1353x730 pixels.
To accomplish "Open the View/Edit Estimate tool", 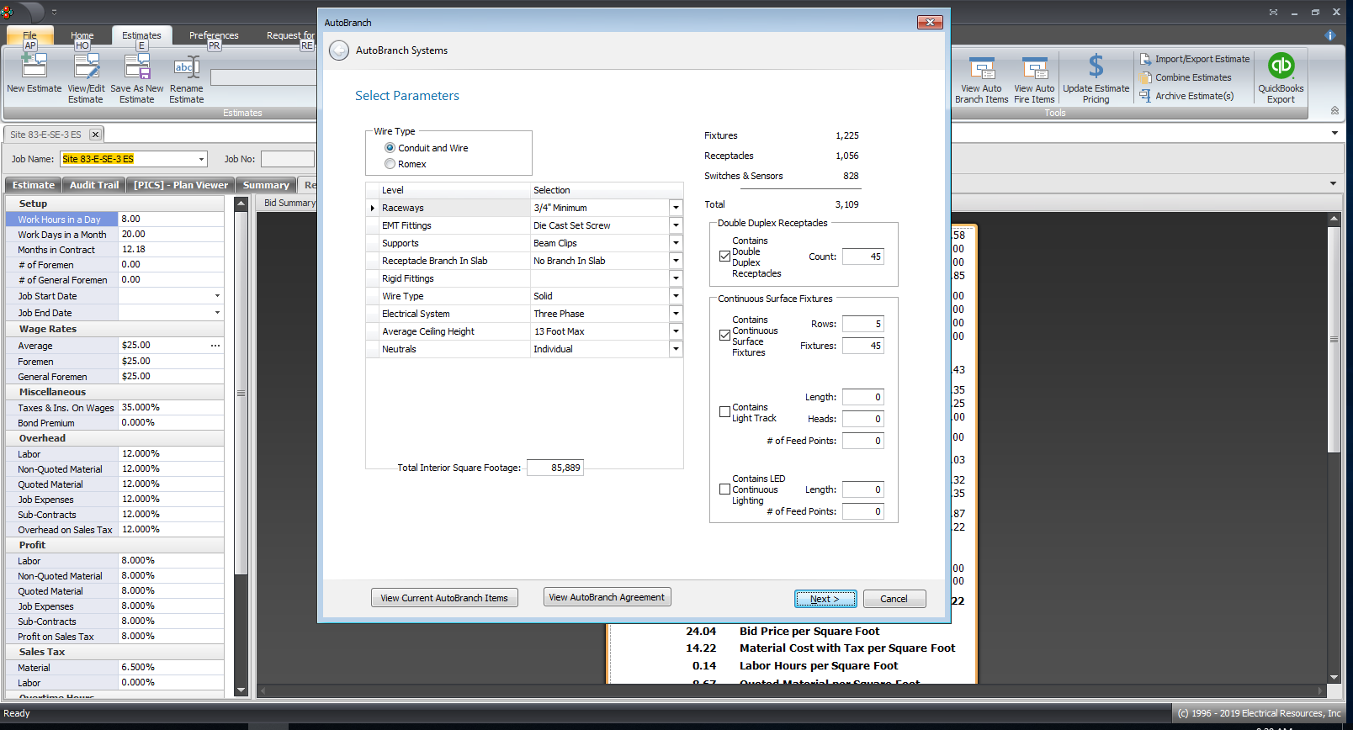I will click(86, 66).
